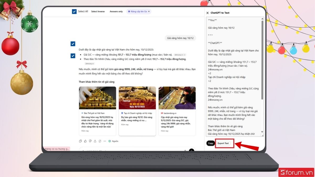Click Answers only

116,12
